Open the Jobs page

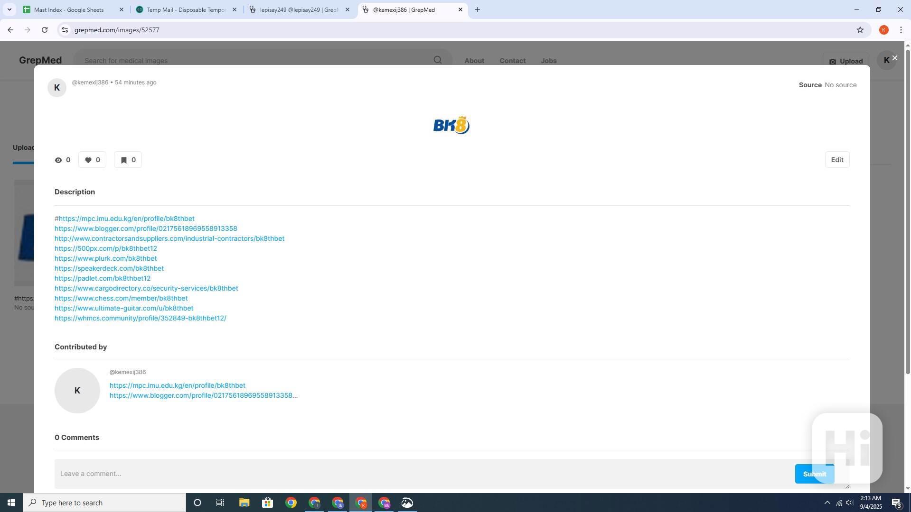click(x=548, y=61)
